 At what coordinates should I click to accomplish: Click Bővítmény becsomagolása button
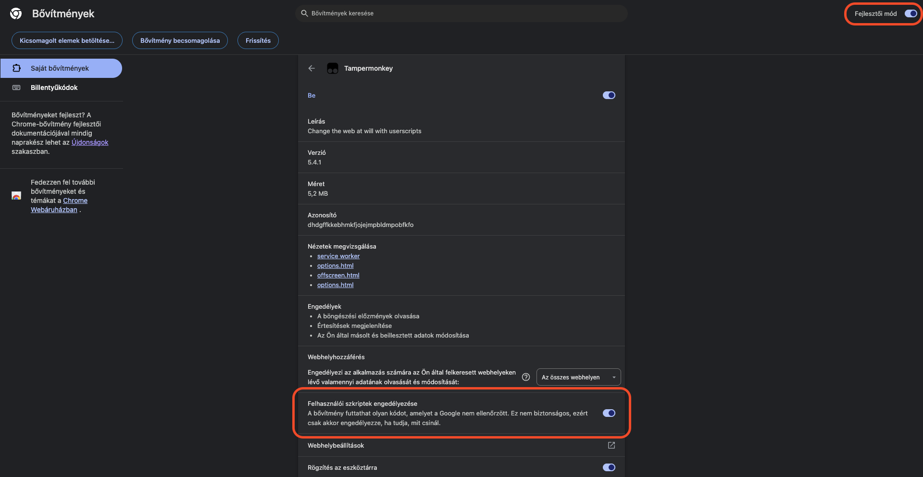click(180, 40)
